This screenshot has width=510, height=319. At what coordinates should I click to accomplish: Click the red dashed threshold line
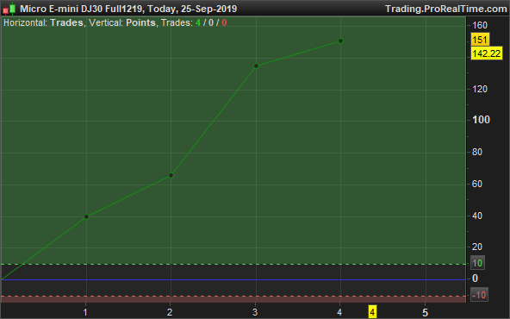[x=233, y=296]
